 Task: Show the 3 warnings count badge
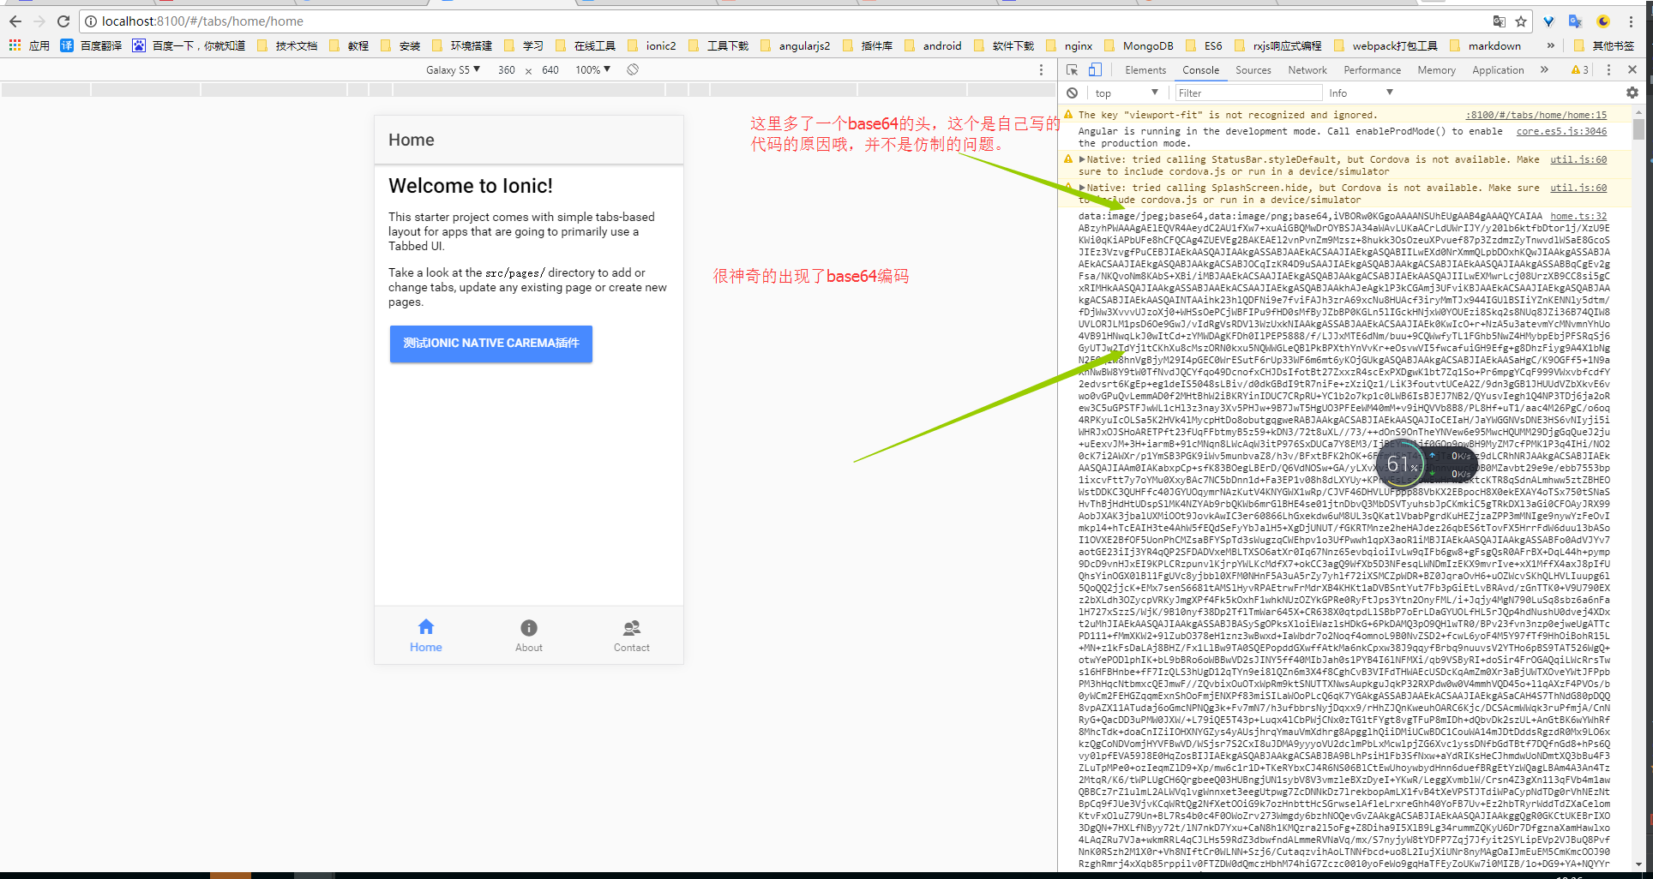pos(1579,69)
